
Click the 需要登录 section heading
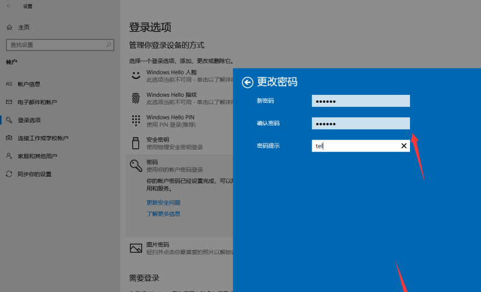(144, 278)
